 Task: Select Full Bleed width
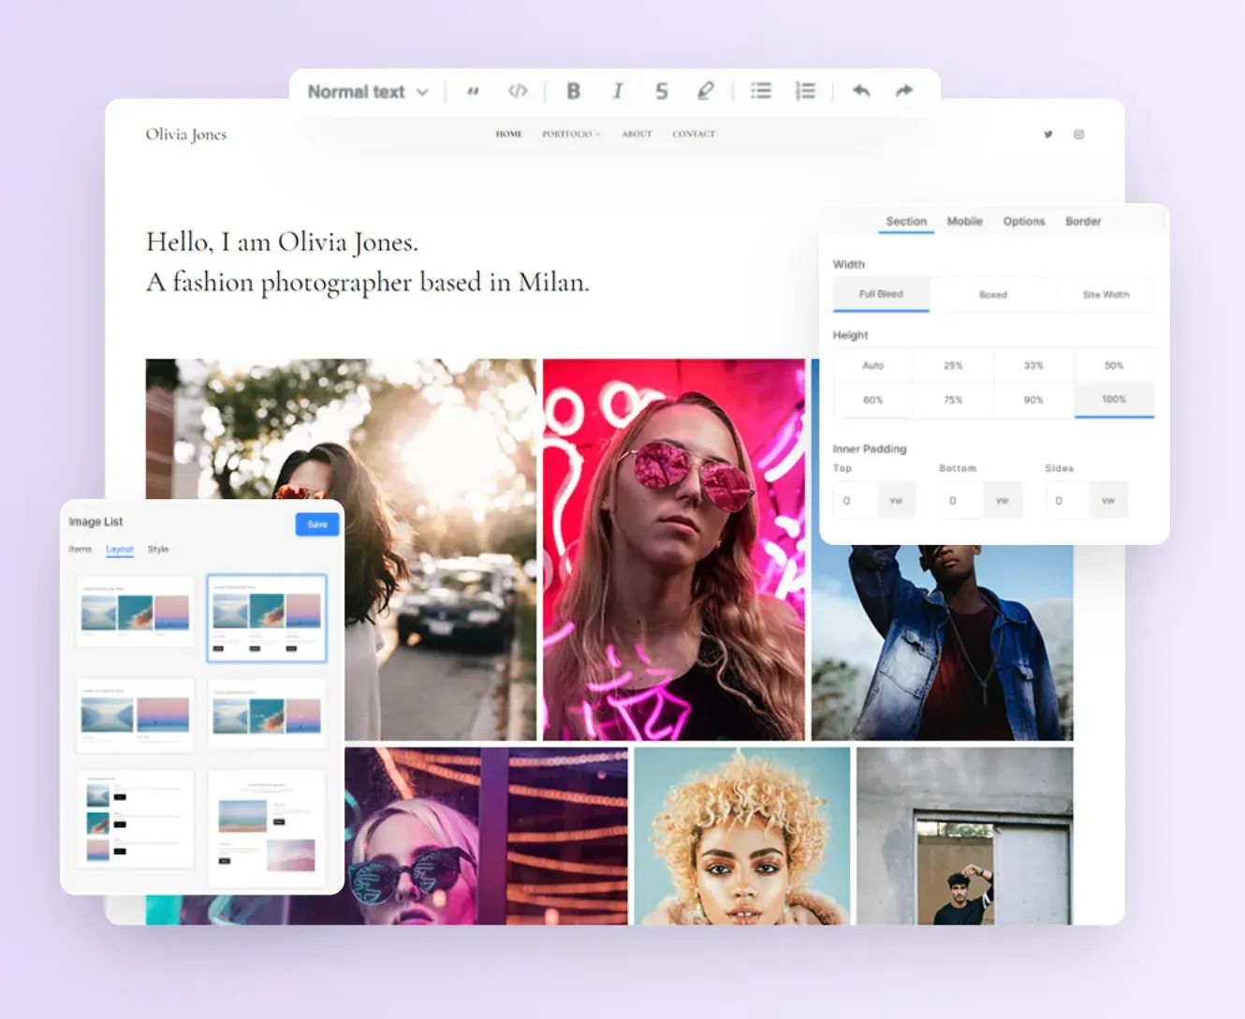tap(880, 293)
